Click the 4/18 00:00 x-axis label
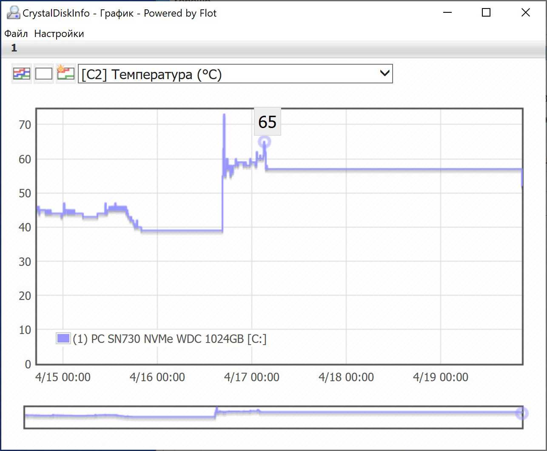This screenshot has height=451, width=547. [x=346, y=377]
